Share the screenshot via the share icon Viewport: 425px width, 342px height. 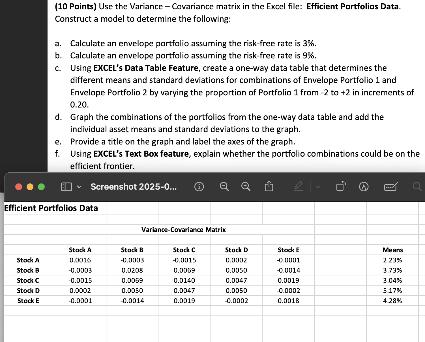pyautogui.click(x=269, y=186)
